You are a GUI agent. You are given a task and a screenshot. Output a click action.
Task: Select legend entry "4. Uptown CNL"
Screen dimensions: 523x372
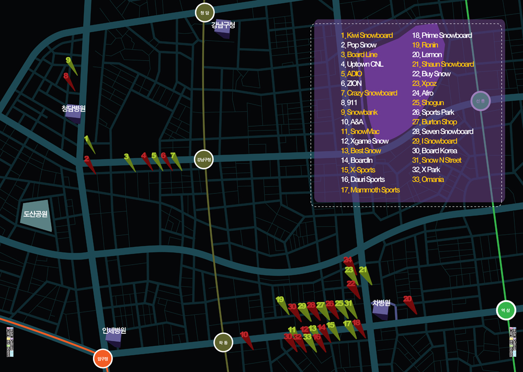pyautogui.click(x=362, y=64)
